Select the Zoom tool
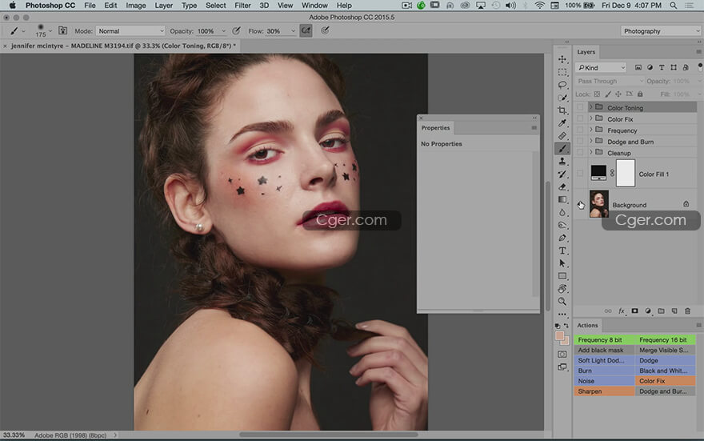 [x=562, y=301]
